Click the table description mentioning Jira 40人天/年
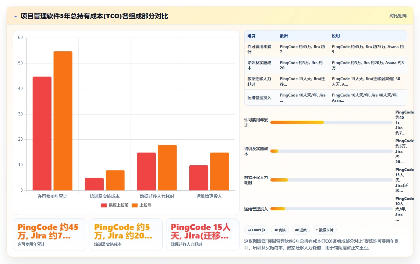 pos(368,97)
